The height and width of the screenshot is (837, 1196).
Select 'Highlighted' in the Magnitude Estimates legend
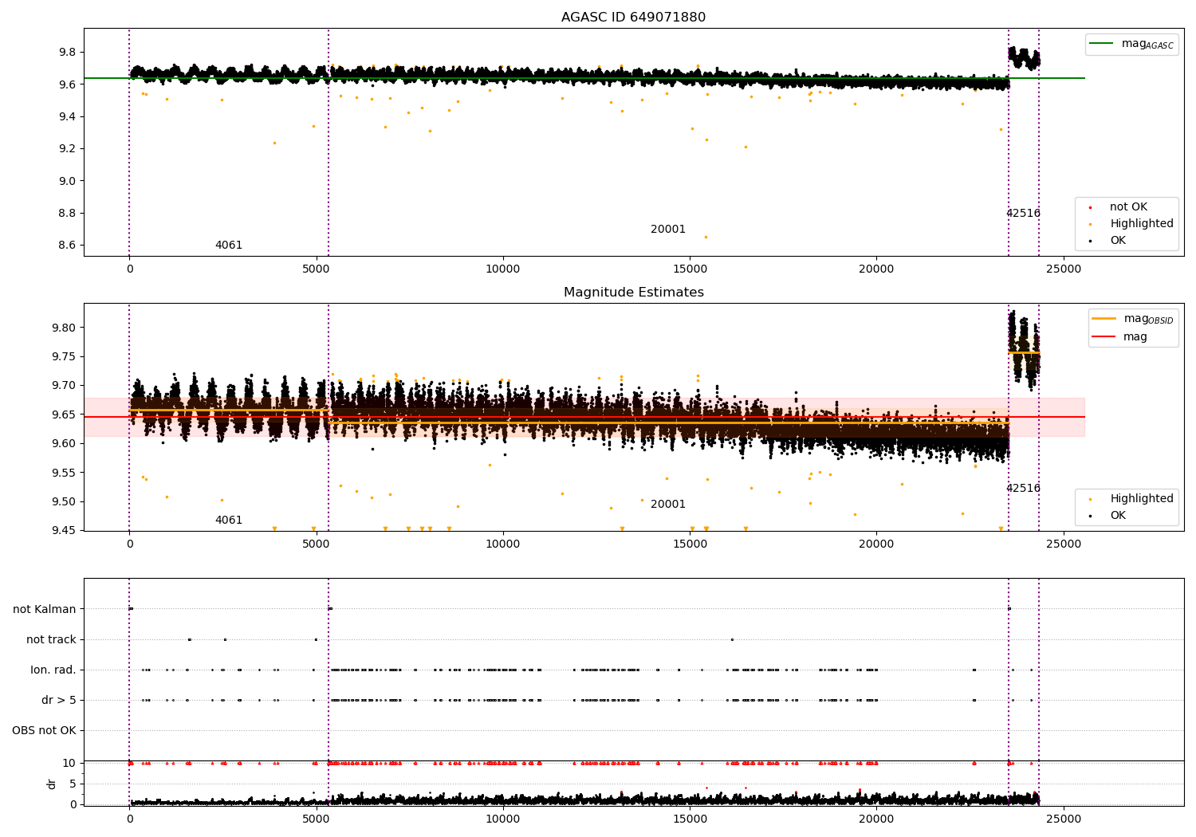tap(1142, 499)
